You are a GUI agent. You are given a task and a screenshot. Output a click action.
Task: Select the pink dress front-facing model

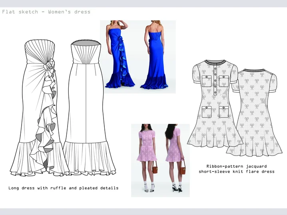[147, 158]
